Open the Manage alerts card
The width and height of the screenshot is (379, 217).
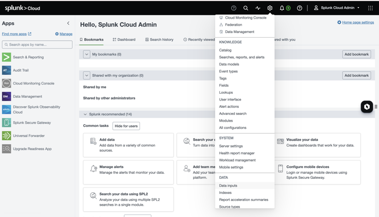(128, 172)
